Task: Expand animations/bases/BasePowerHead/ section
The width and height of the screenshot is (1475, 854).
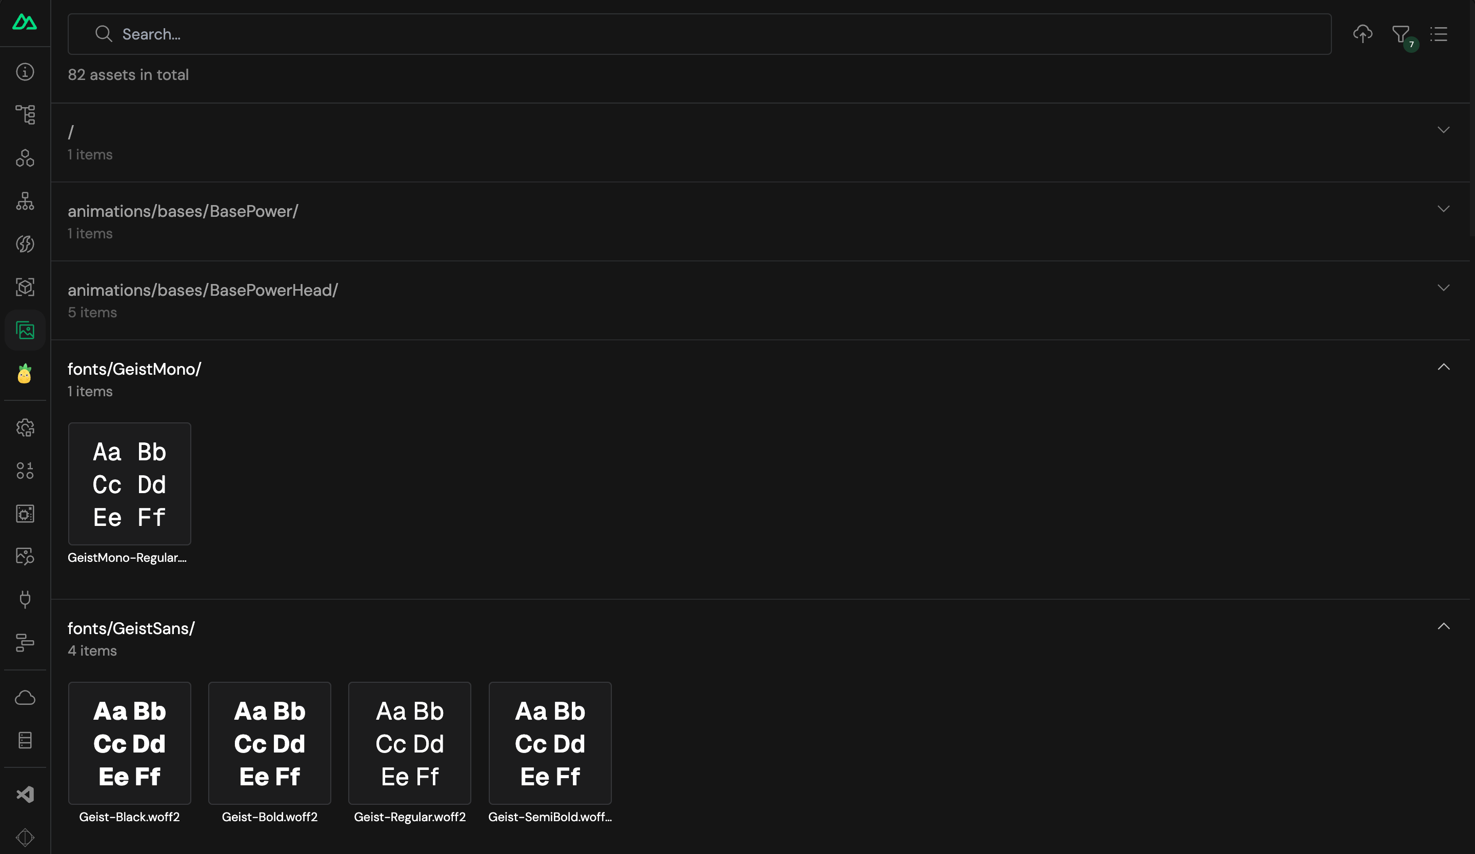Action: click(761, 301)
